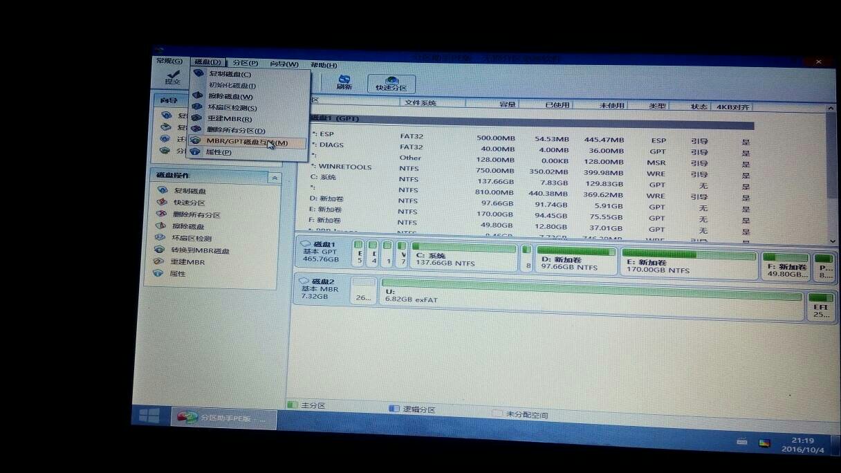Collapse the 磁盘操作 panel with its chevron

point(275,178)
